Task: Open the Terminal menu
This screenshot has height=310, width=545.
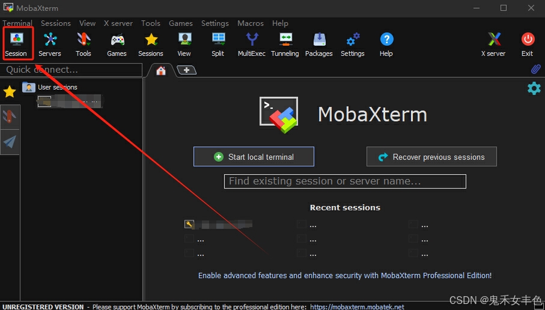Action: pos(17,23)
